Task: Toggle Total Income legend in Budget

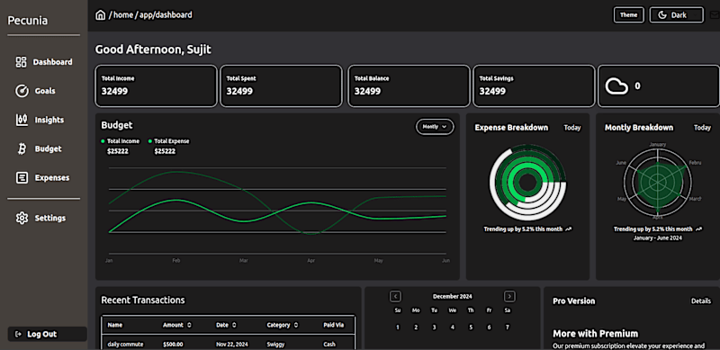Action: (x=121, y=141)
